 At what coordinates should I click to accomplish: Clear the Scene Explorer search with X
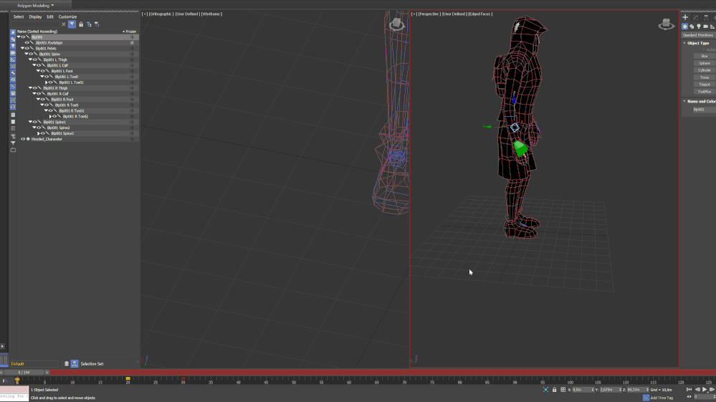click(64, 24)
